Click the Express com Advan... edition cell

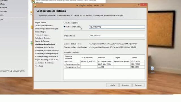(x=122, y=61)
